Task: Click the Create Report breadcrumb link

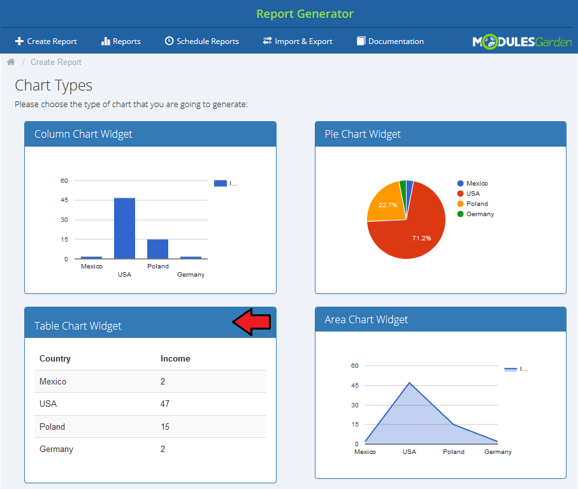Action: (55, 62)
